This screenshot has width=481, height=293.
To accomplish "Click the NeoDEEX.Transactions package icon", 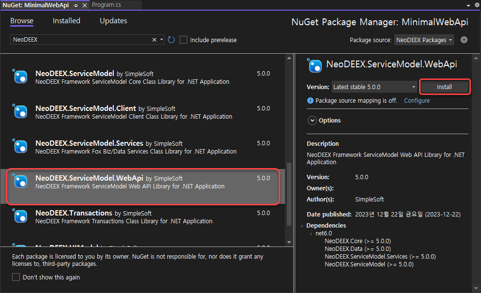I will tap(20, 216).
